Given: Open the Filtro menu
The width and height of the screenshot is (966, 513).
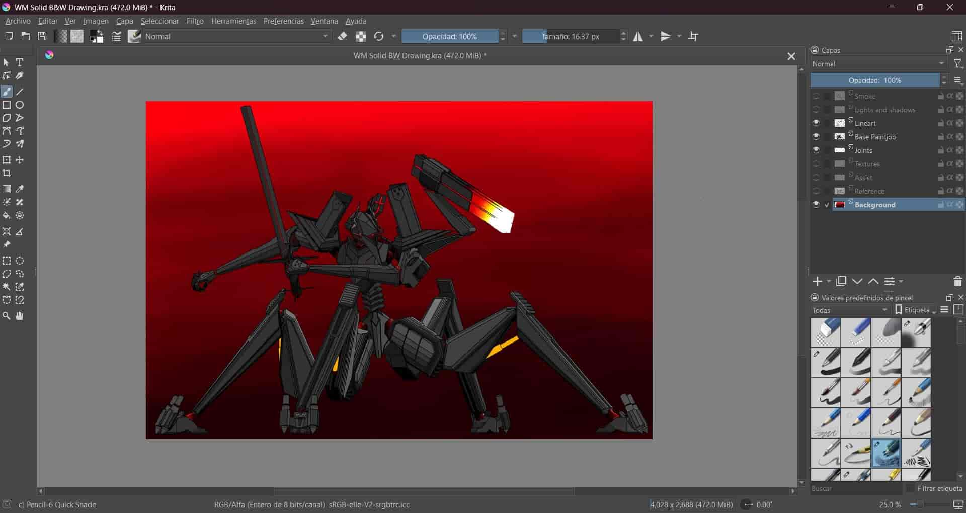Looking at the screenshot, I should pyautogui.click(x=195, y=21).
